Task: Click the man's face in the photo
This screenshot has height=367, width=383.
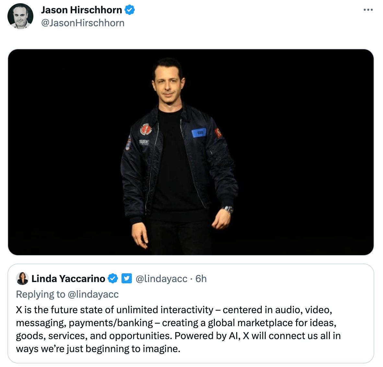Action: tap(168, 84)
